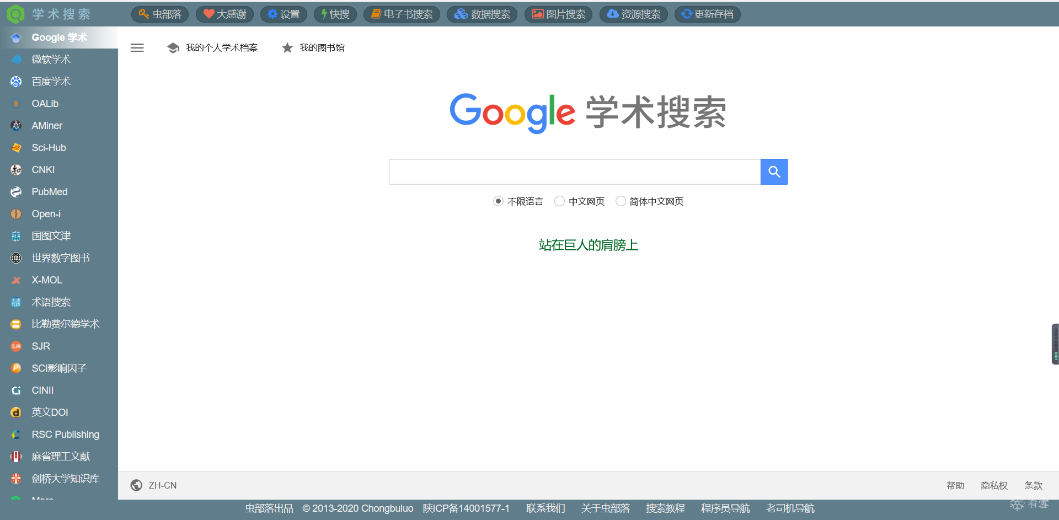Click the 学术搜索 green logo icon
Viewport: 1059px width, 520px height.
pyautogui.click(x=15, y=14)
